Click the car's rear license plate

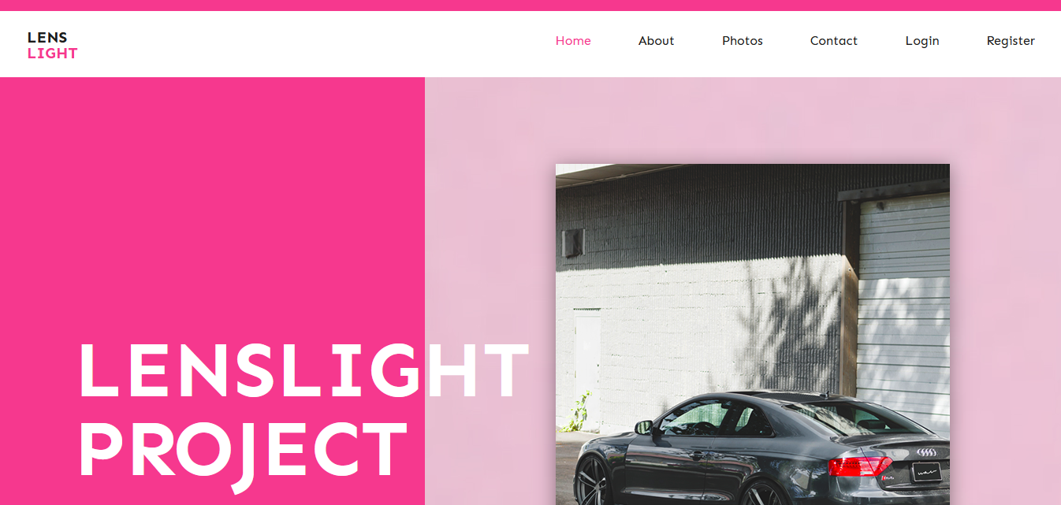click(926, 473)
